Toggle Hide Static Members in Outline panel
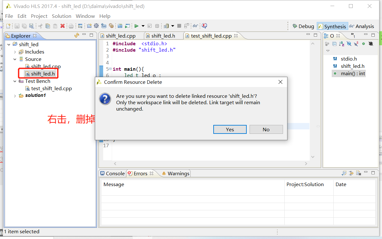 tap(356, 44)
